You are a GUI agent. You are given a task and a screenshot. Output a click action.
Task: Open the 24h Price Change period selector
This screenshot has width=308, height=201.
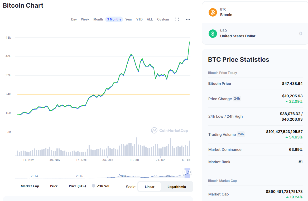tap(237, 99)
